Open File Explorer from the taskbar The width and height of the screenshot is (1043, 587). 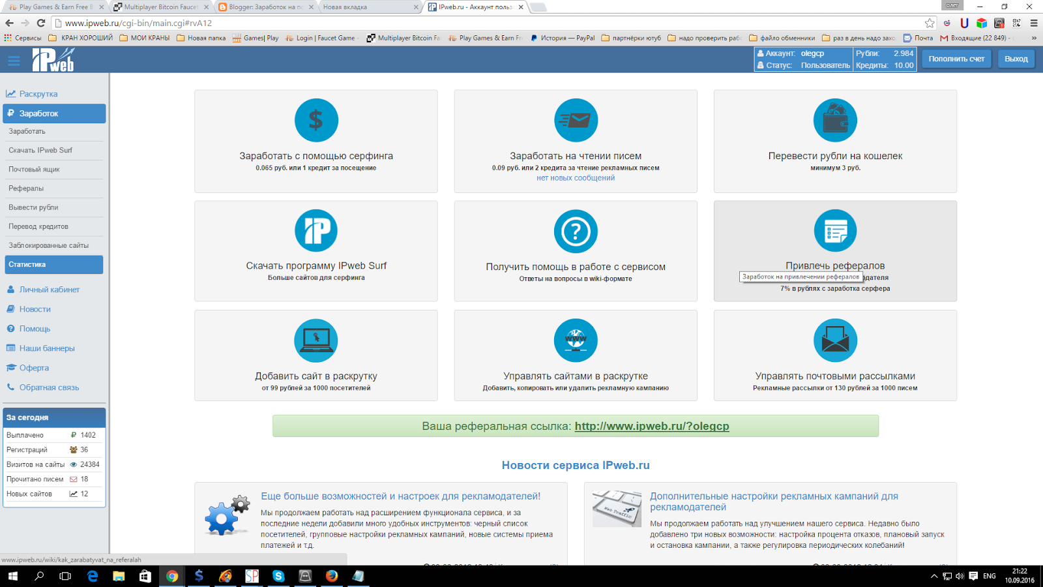click(x=119, y=576)
